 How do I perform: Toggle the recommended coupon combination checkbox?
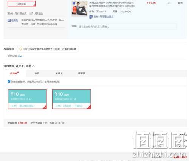pyautogui.click(x=9, y=82)
